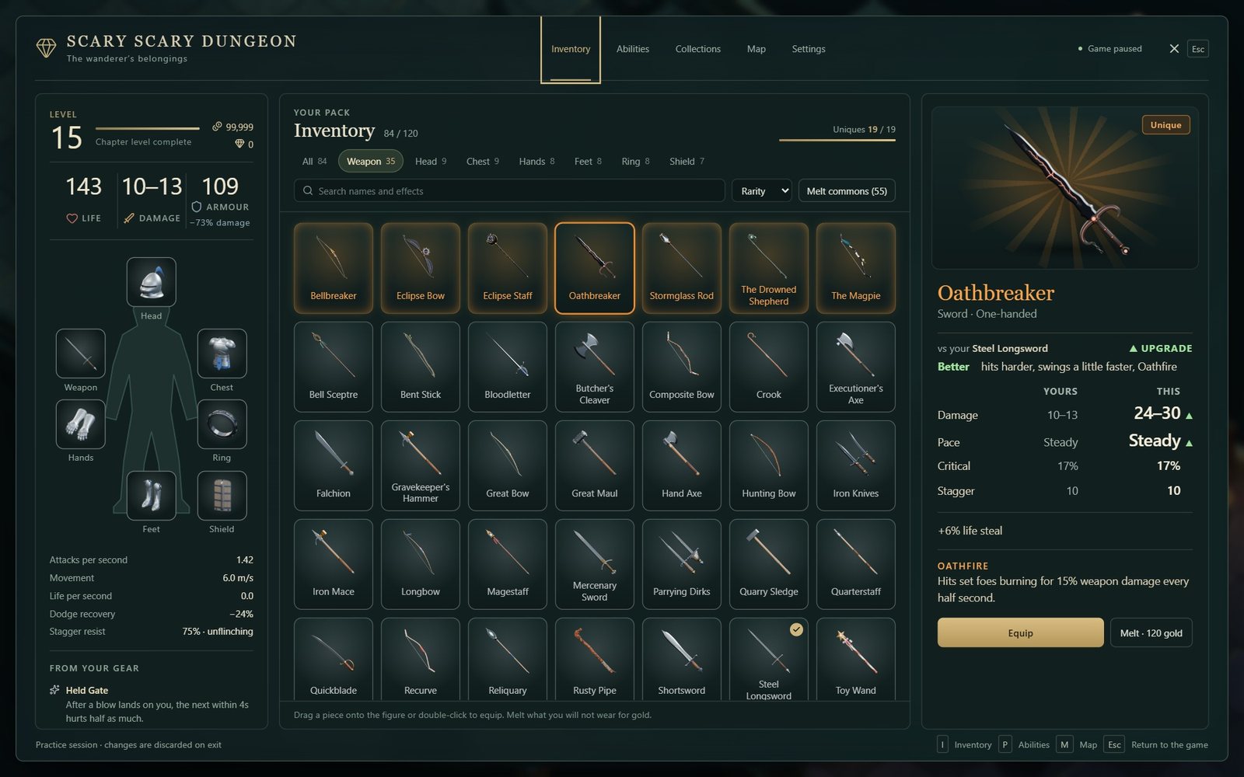Screen dimensions: 1244x777
Task: Select the Toy Wand item
Action: [x=856, y=659]
